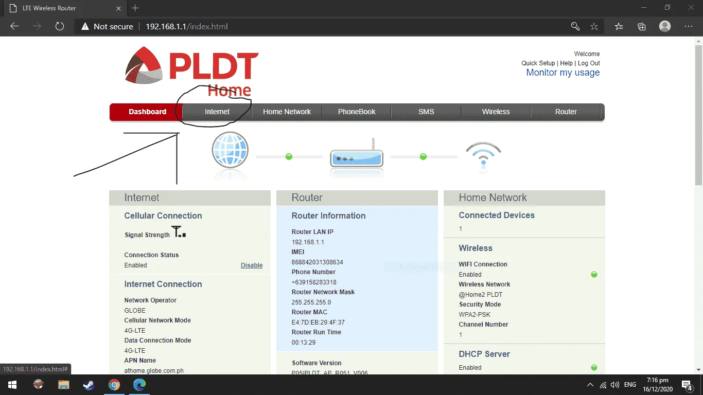
Task: Click the green DHCP Server status indicator
Action: (x=594, y=368)
